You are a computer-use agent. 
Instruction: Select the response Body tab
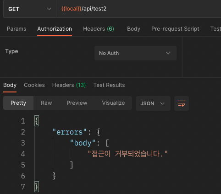click(10, 85)
